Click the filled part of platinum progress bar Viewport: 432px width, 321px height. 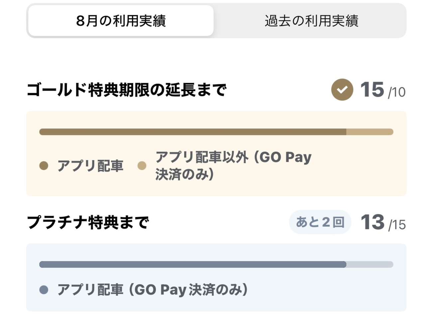(x=193, y=265)
